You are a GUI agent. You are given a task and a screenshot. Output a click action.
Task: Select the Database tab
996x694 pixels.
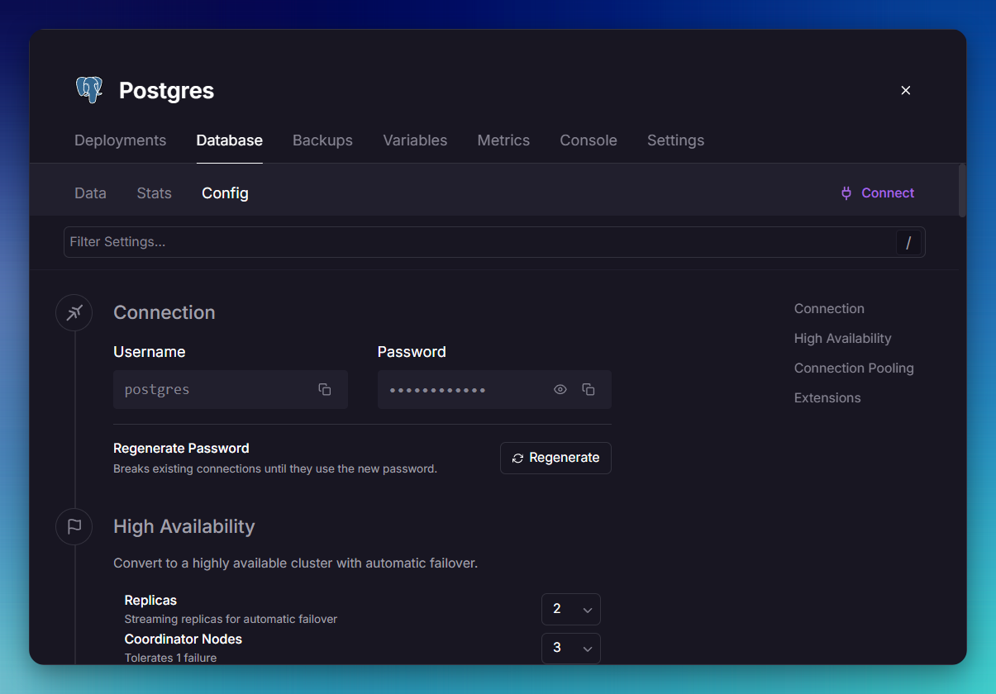[230, 140]
